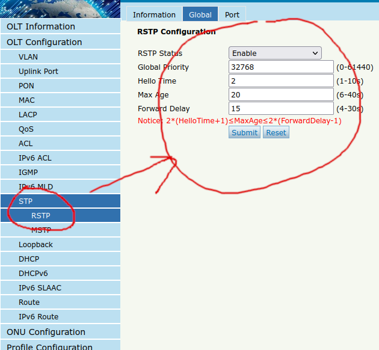
Task: Navigate to the IGMP settings
Action: point(28,173)
